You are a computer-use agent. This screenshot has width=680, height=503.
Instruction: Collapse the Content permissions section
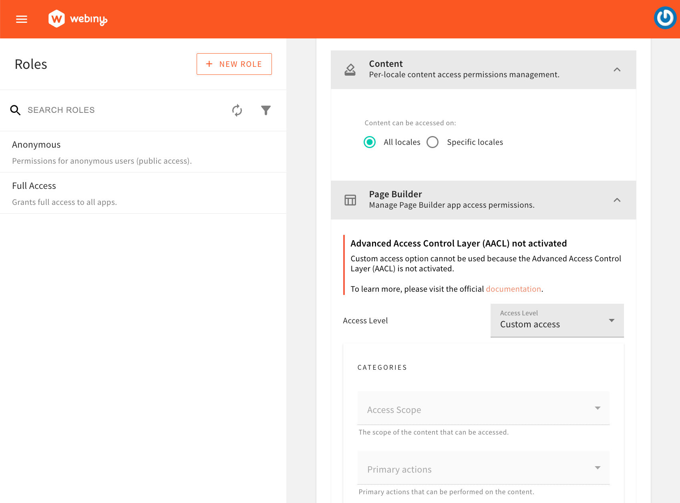(x=617, y=70)
